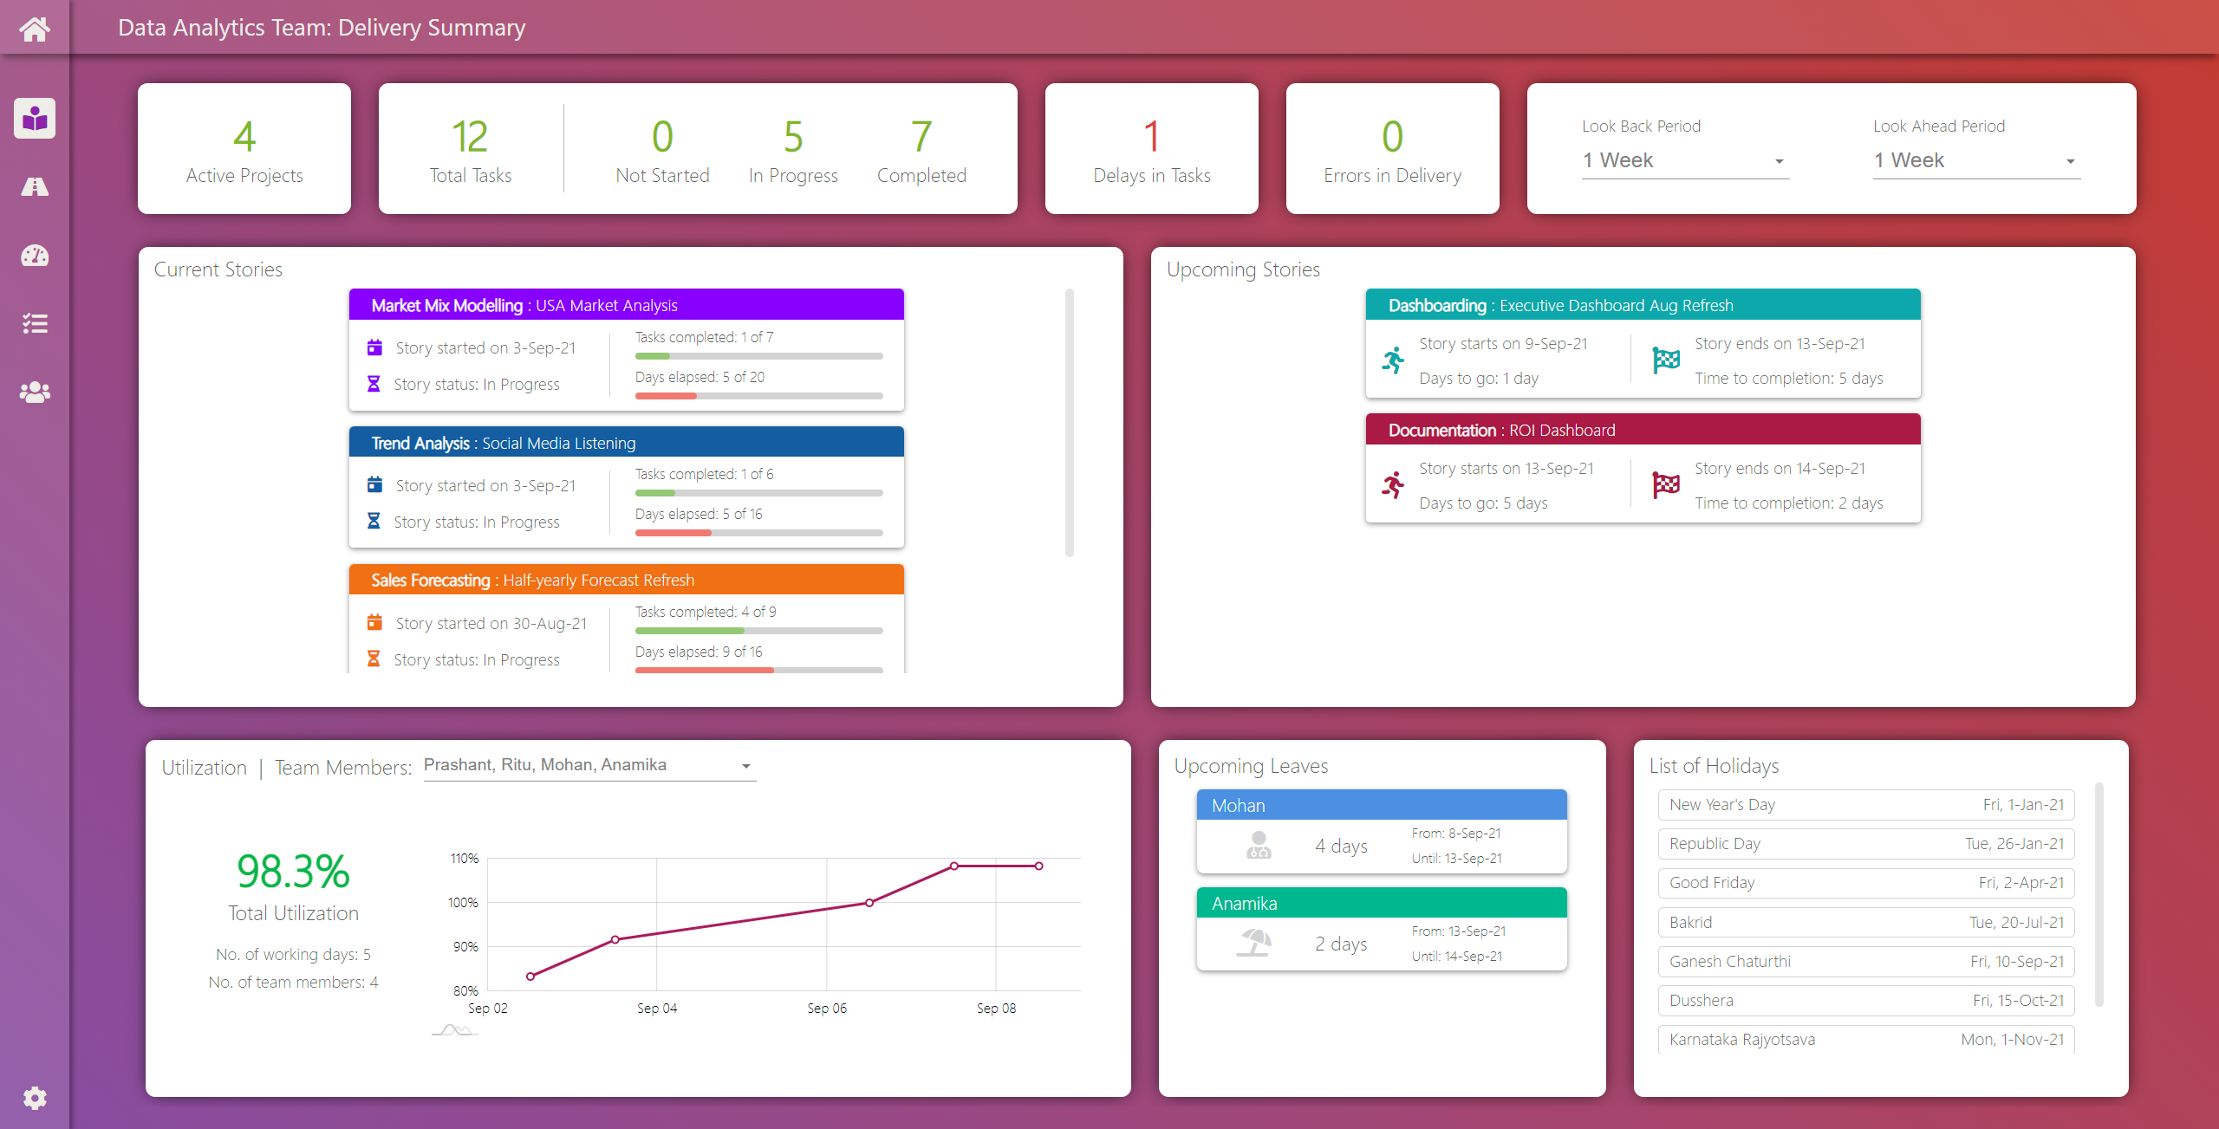
Task: Expand the Team Members selection dropdown
Action: (x=746, y=766)
